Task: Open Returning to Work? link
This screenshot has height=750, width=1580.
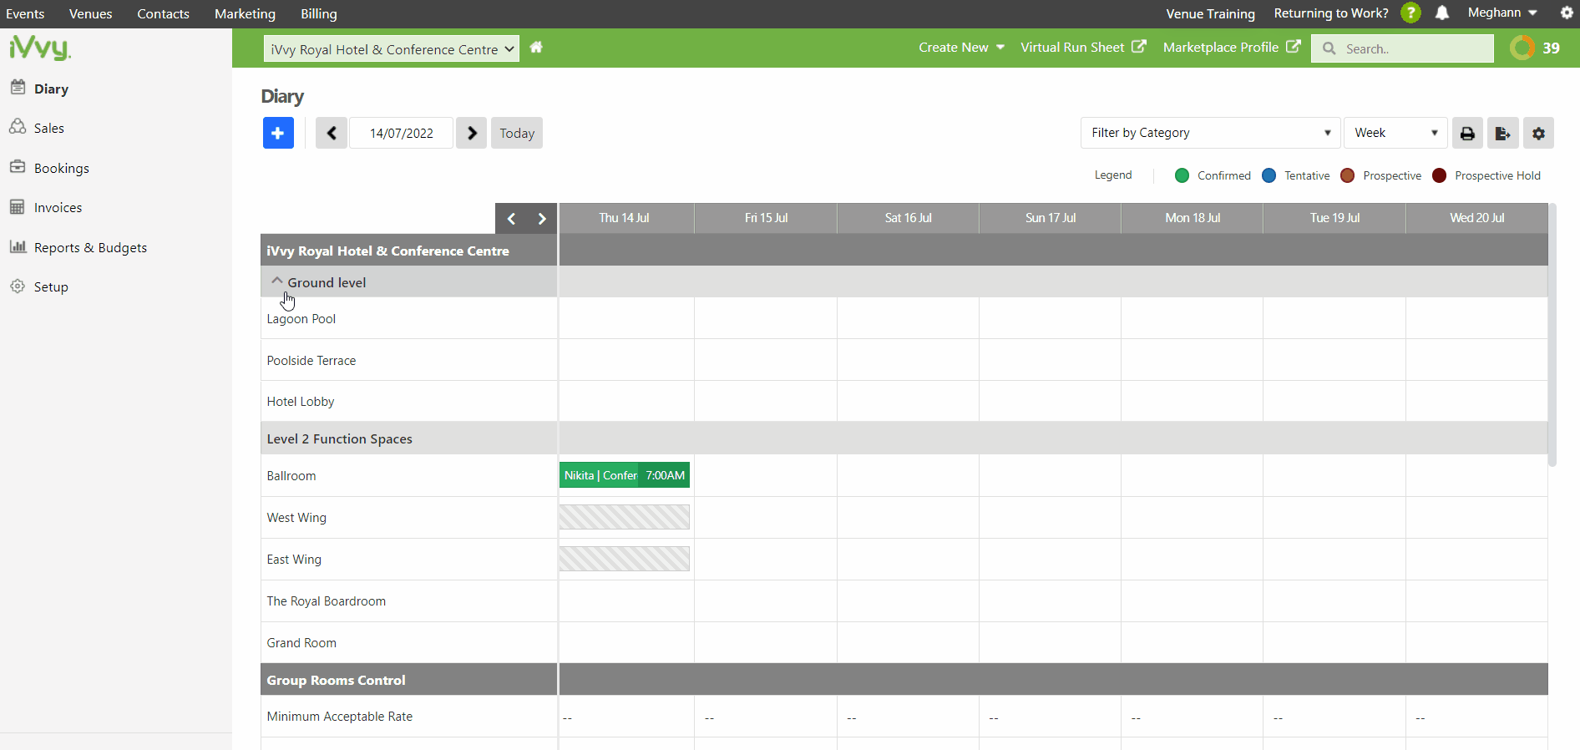Action: [1331, 13]
